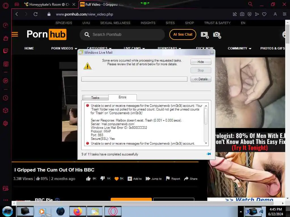Open the INSIGHTS link
Viewport: 290px width, 217px height.
148,23
